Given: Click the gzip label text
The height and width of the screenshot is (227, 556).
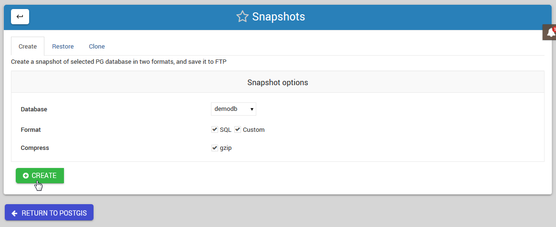Looking at the screenshot, I should (x=226, y=148).
